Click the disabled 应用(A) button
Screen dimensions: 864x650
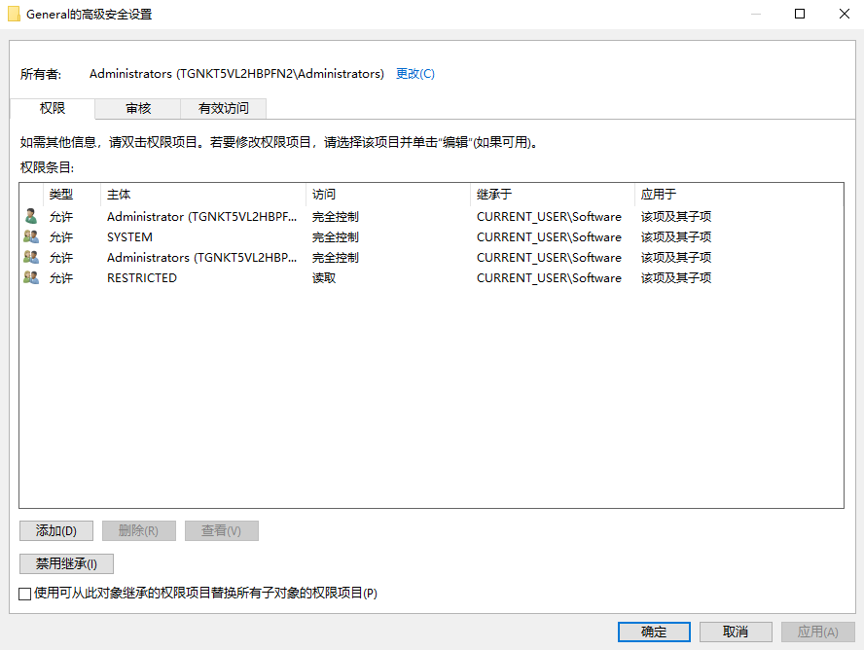coord(817,632)
